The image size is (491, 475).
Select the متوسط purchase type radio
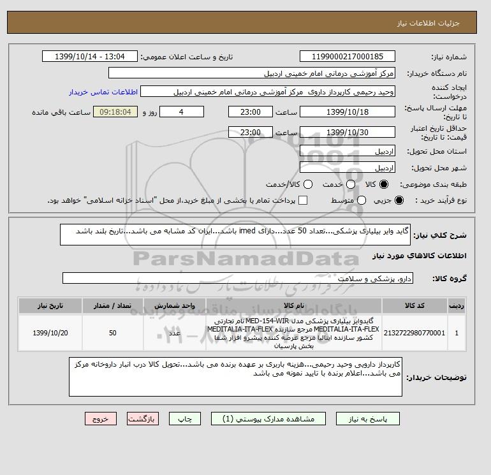362,200
